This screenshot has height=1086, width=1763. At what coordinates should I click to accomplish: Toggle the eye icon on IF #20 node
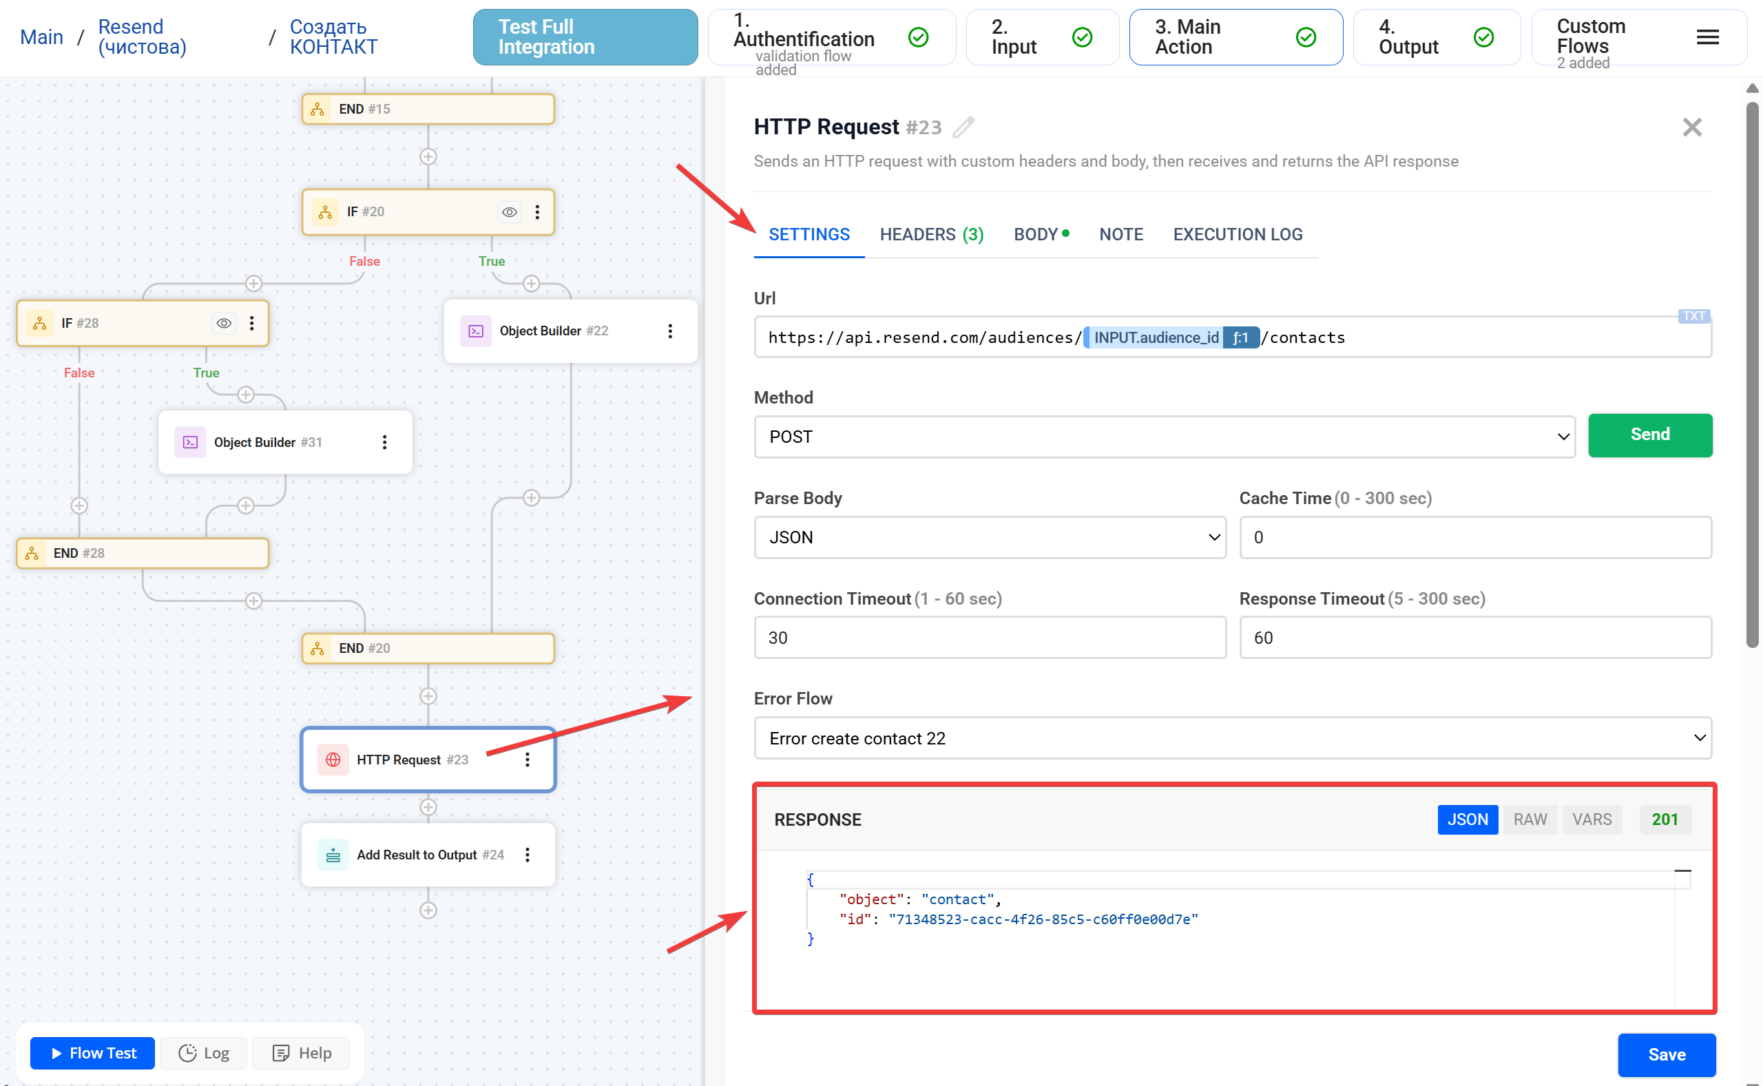tap(509, 212)
